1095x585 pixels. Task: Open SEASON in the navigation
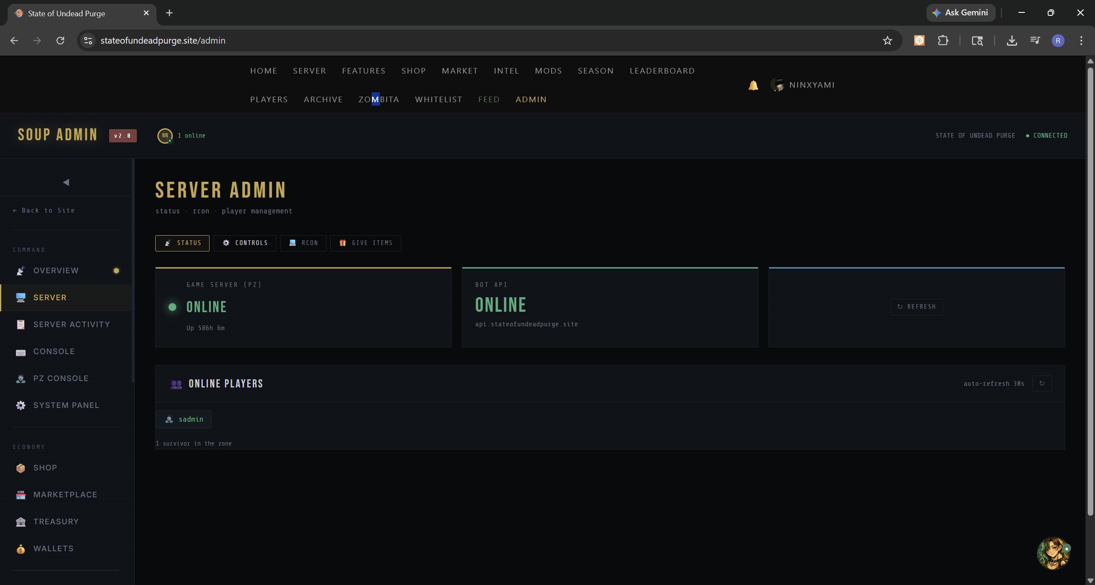(596, 71)
